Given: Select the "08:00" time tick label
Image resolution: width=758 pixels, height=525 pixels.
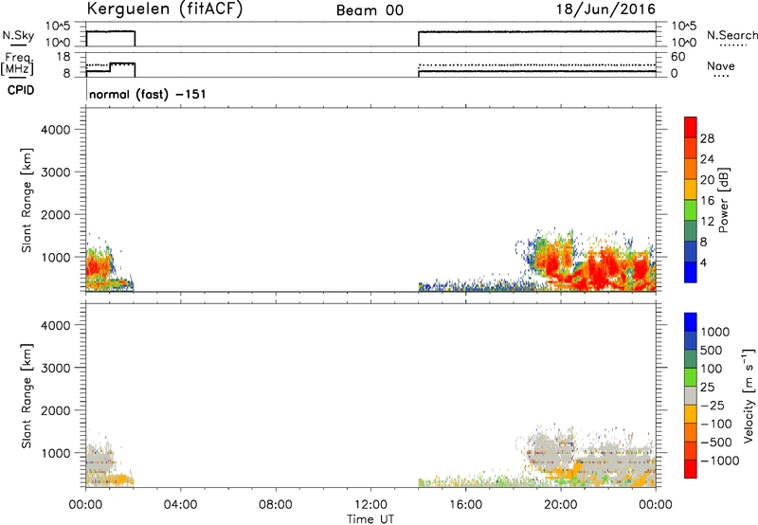Looking at the screenshot, I should point(276,505).
